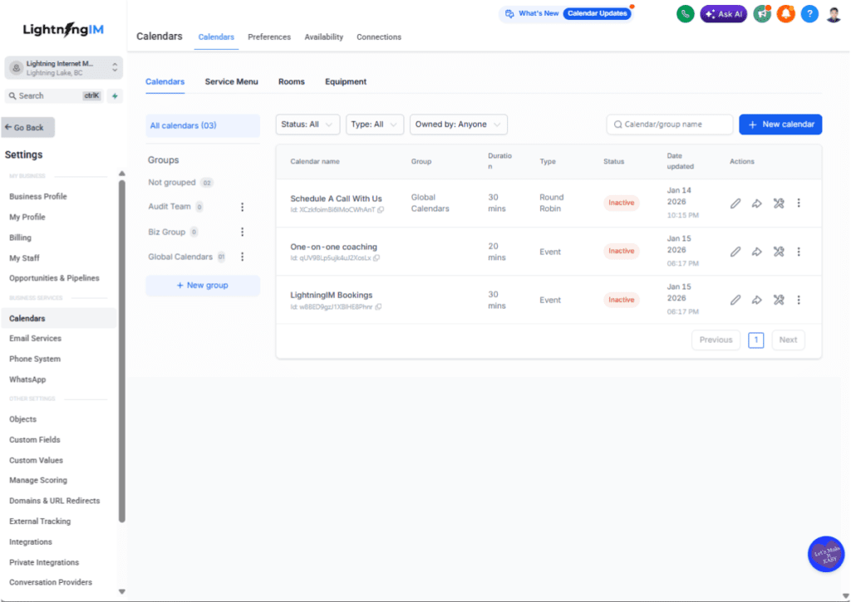Open the Availability tab
Viewport: 851px width, 602px height.
[x=323, y=37]
